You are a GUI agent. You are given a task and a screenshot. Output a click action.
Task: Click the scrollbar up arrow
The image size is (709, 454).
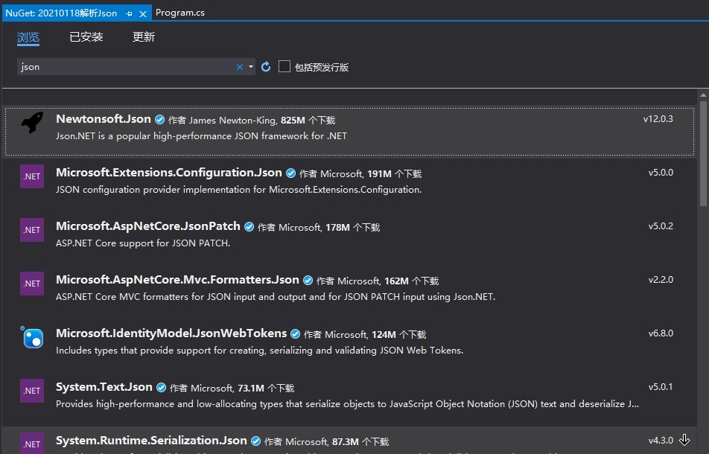tap(703, 95)
